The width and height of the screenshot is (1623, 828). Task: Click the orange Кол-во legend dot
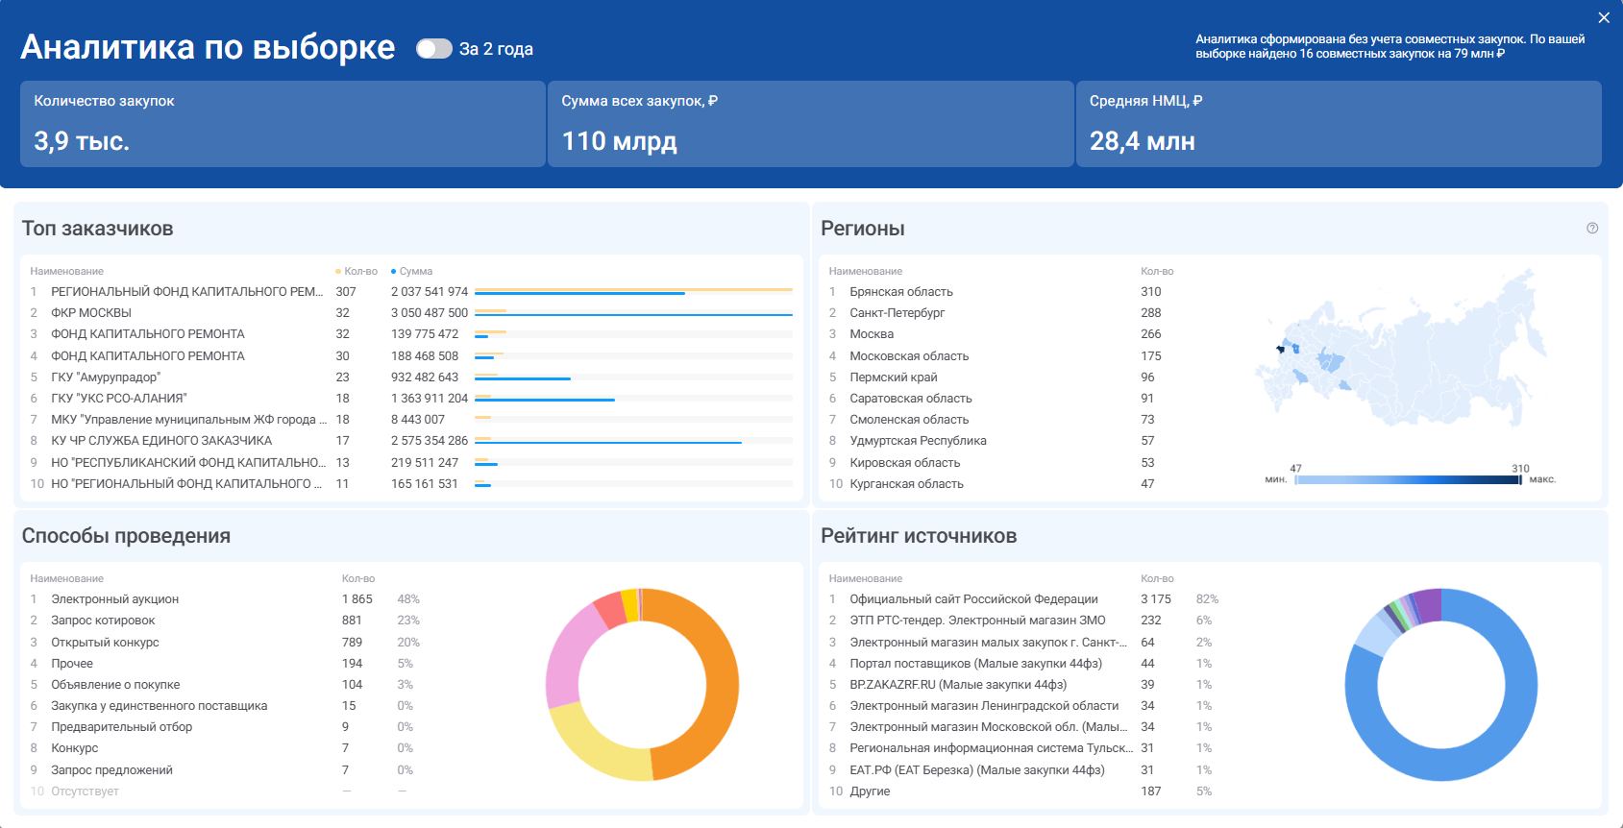338,272
